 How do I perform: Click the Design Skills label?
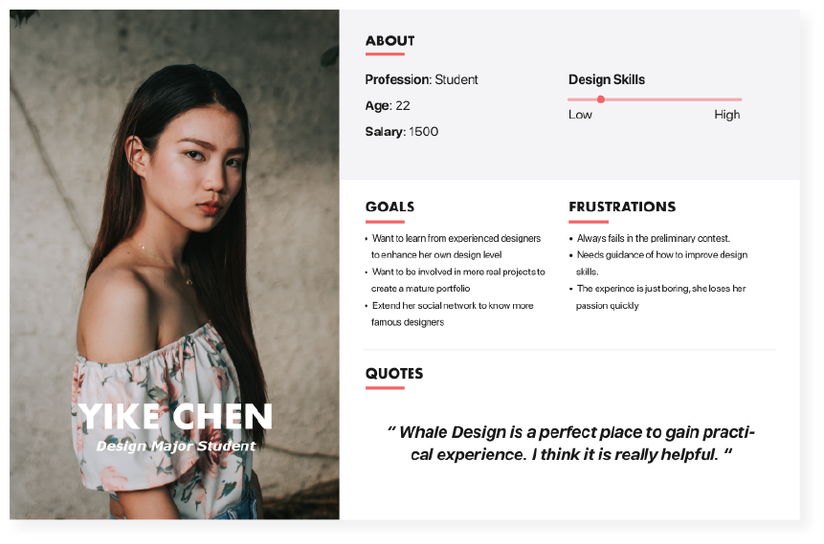[607, 79]
